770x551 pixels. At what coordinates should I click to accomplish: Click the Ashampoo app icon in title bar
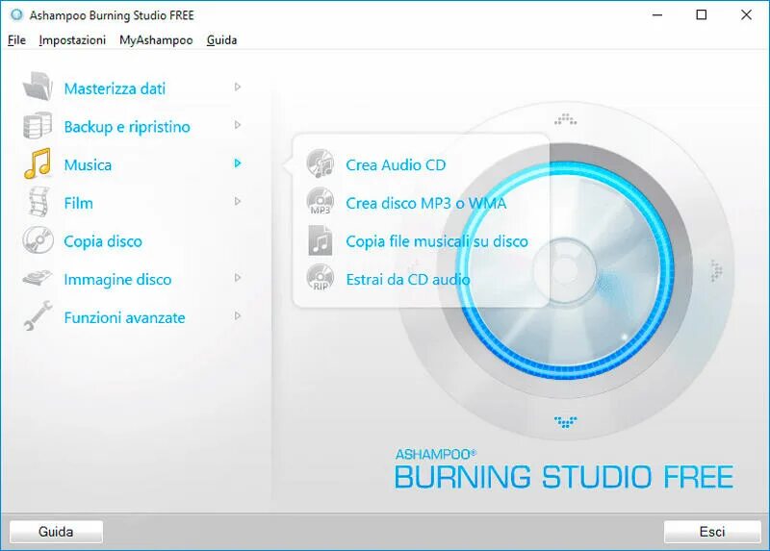pos(16,15)
